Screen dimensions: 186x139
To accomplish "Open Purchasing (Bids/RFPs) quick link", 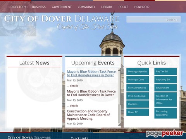I will 165,113.
